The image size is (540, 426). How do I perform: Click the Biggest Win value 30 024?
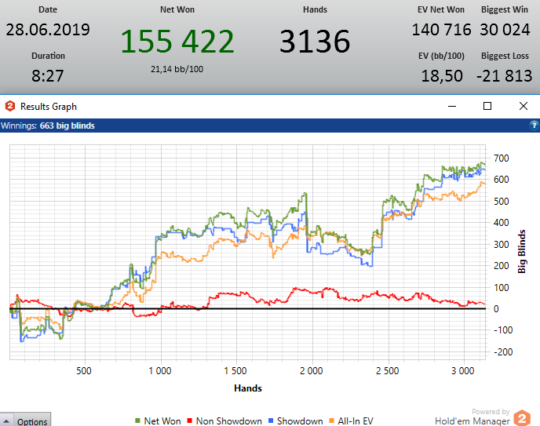[x=505, y=30]
